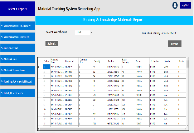Open the Batch_Id-wise Stock report
Image resolution: width=194 pixels, height=133 pixels.
point(18,93)
